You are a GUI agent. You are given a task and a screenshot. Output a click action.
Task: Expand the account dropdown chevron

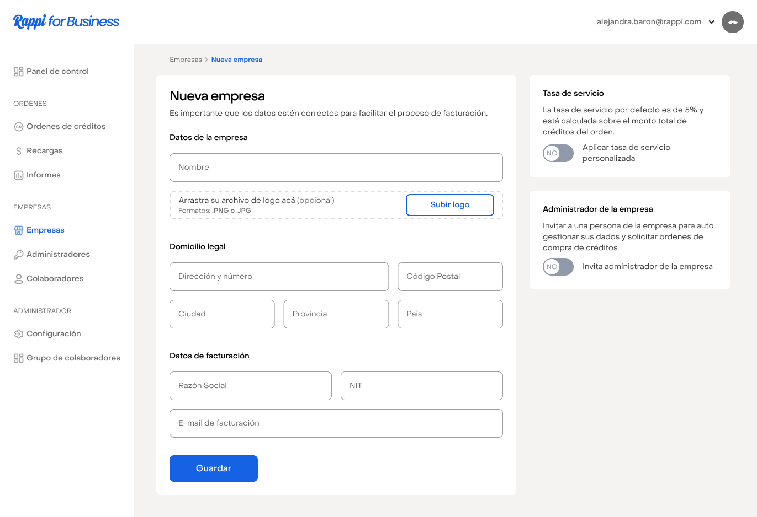(712, 23)
